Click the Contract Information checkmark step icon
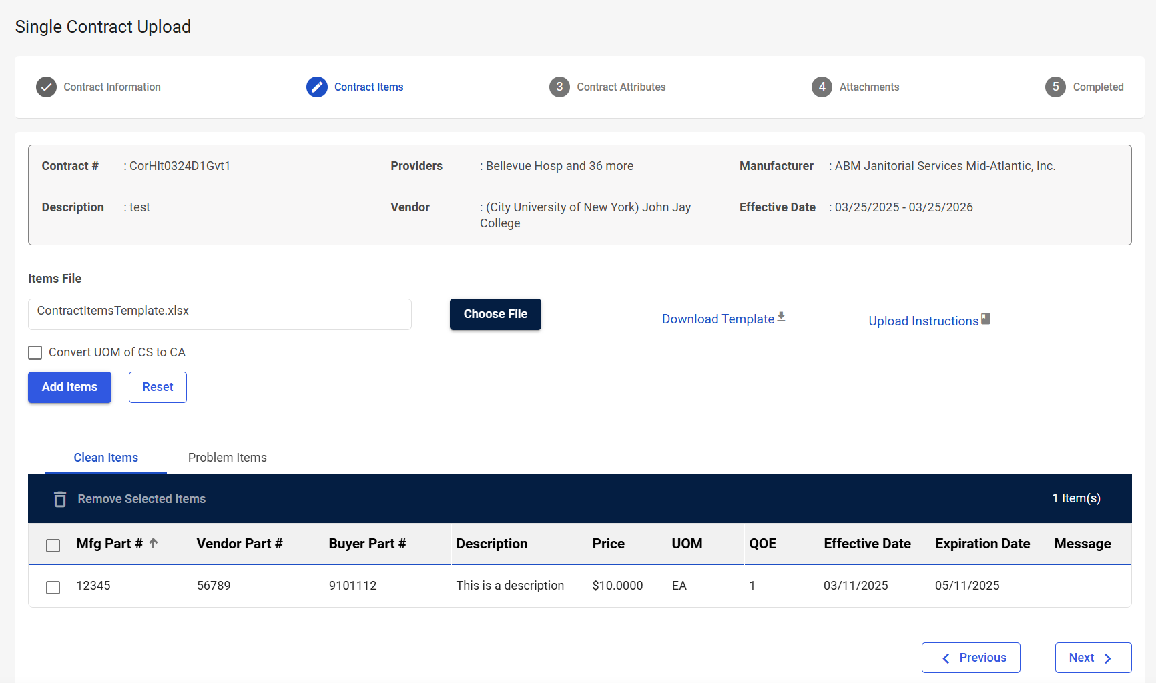The height and width of the screenshot is (683, 1156). click(46, 87)
